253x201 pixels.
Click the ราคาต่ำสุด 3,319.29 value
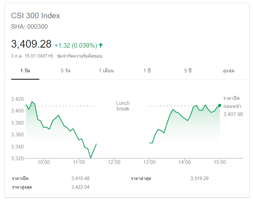pyautogui.click(x=199, y=178)
